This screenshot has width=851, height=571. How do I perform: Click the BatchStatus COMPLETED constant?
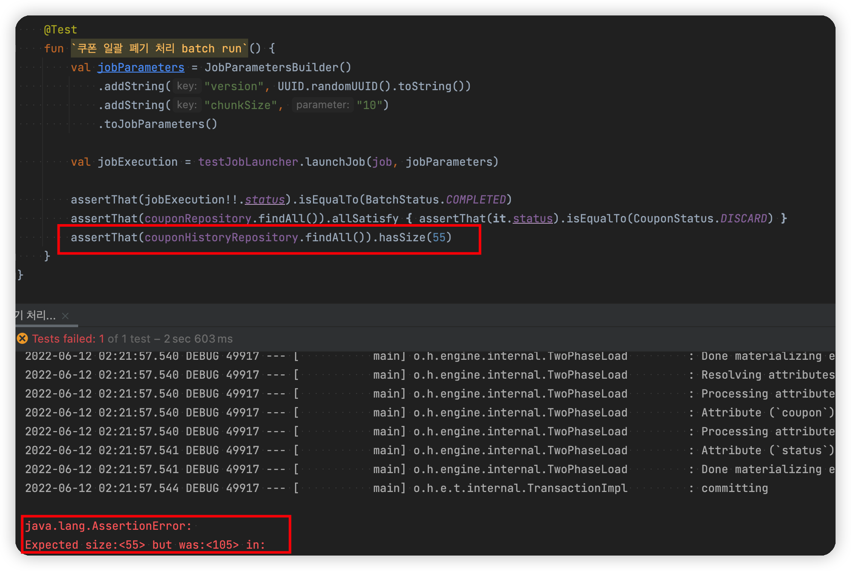(x=476, y=200)
